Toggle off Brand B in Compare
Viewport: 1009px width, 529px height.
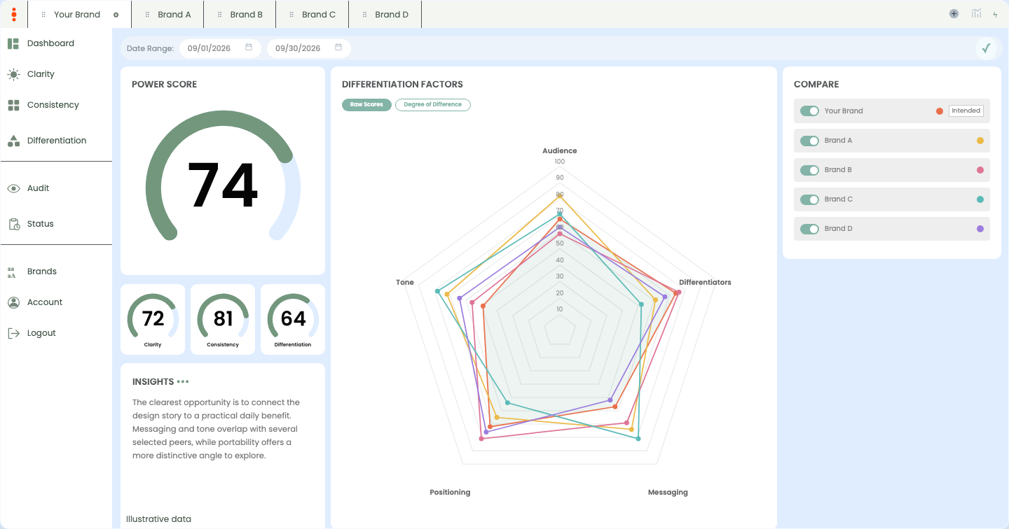click(810, 170)
